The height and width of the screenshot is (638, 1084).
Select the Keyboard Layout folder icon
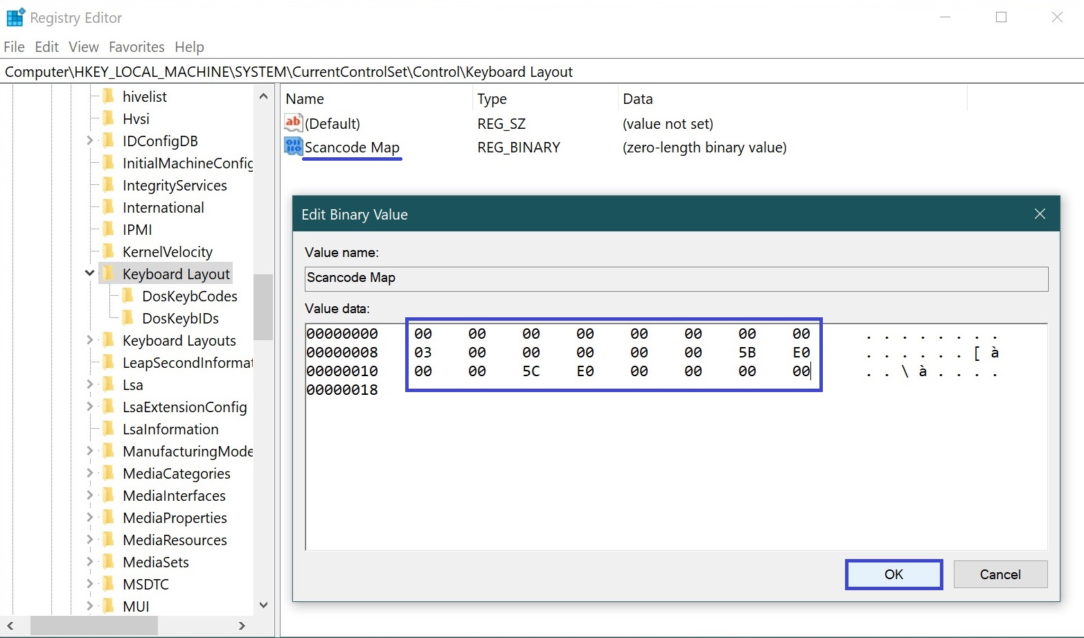click(x=108, y=273)
